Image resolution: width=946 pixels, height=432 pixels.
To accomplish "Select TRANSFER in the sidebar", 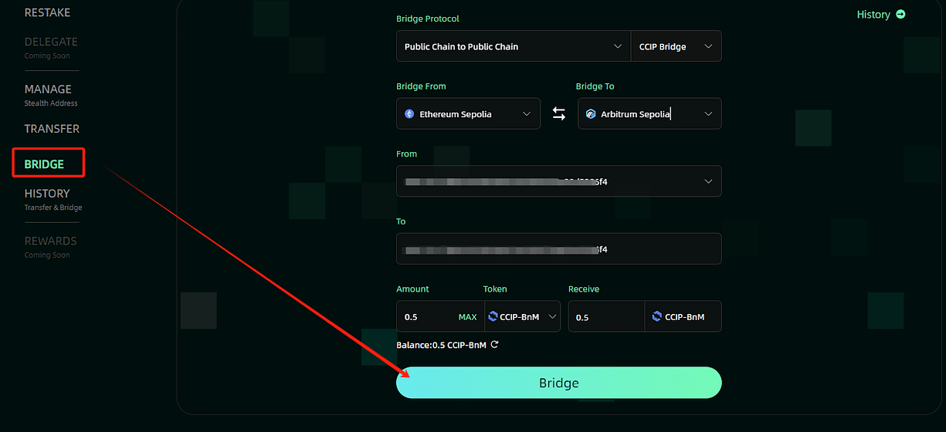I will tap(52, 129).
